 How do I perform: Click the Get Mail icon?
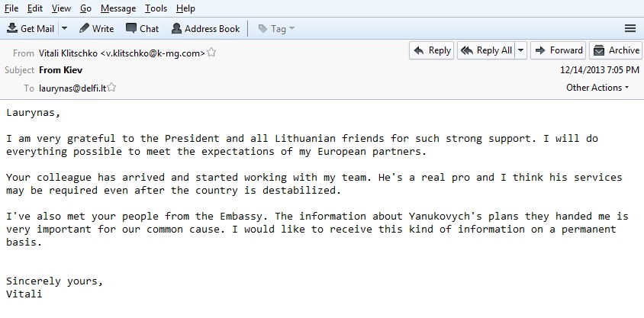[12, 28]
